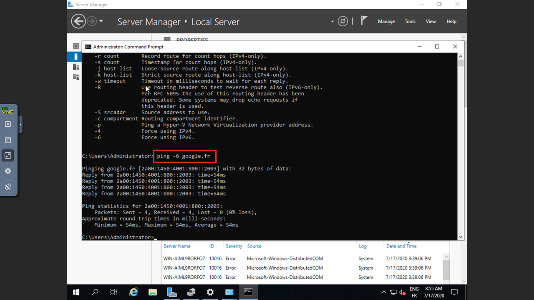Click Local Server breadcrumb in header
Viewport: 534px width, 300px height.
pos(215,22)
